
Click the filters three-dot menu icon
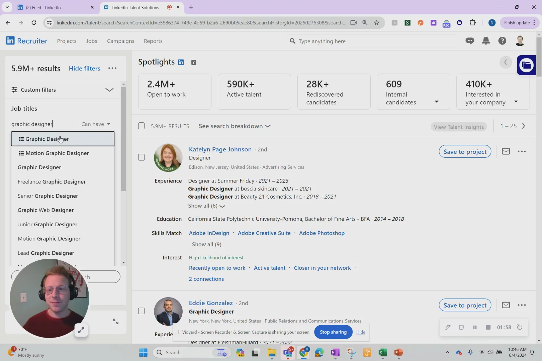(112, 68)
